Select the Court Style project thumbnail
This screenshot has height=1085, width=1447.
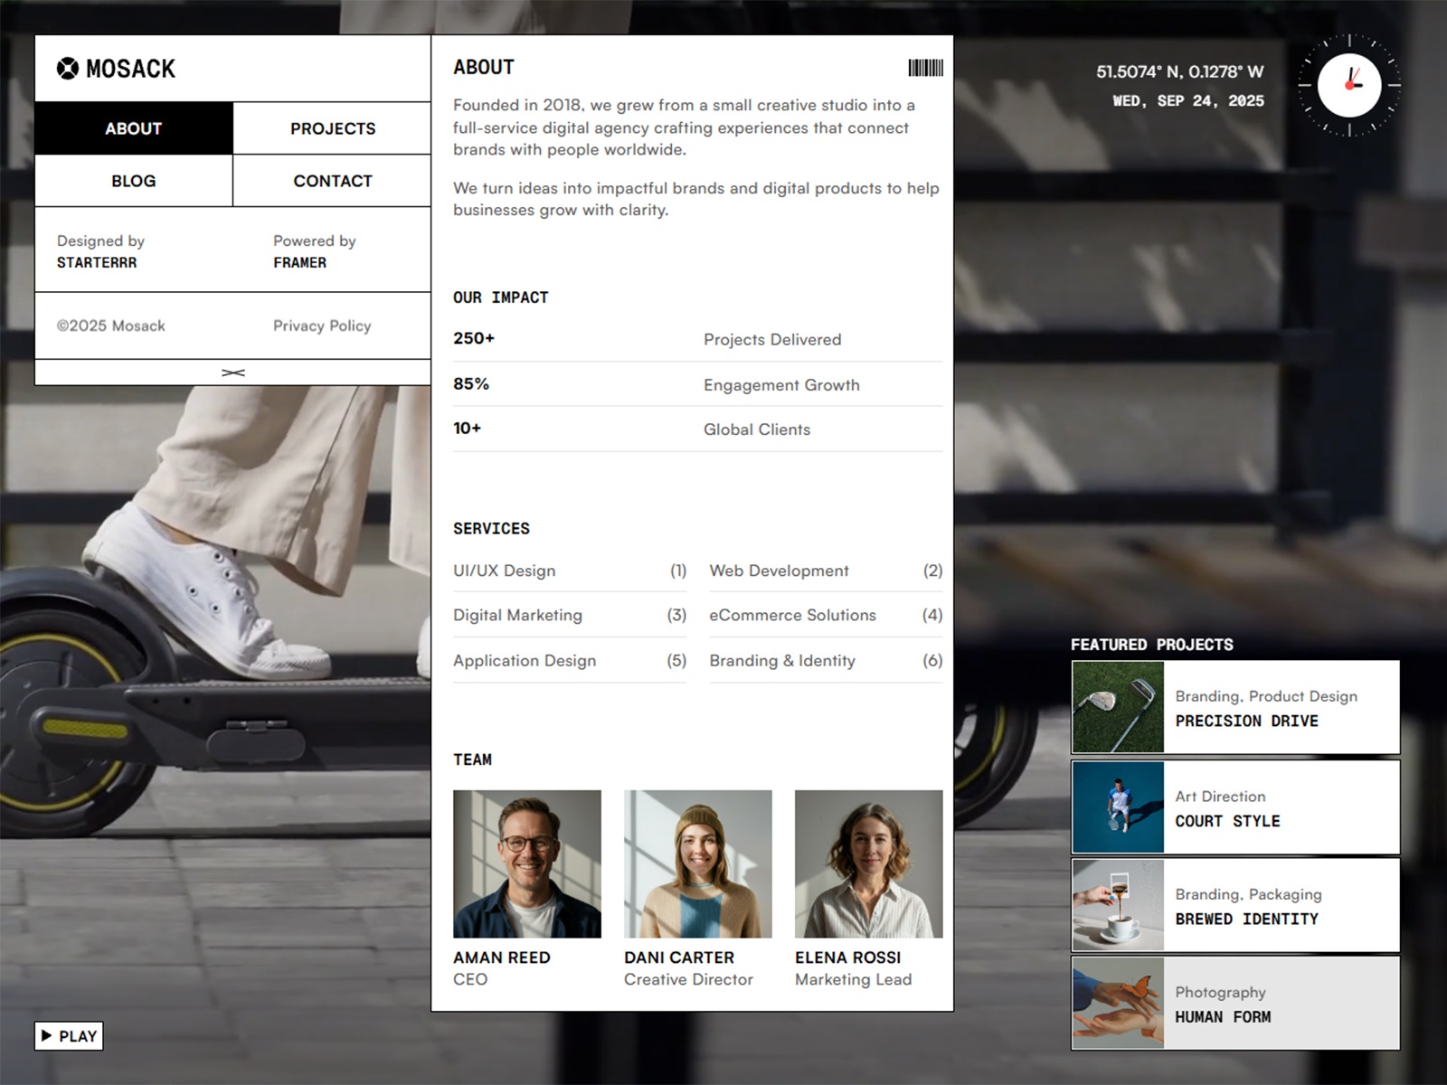point(1118,807)
